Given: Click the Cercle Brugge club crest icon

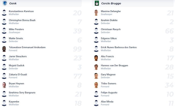Looking at the screenshot, I should pyautogui.click(x=96, y=3).
